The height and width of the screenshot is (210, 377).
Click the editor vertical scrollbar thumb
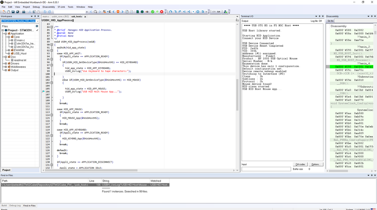click(x=237, y=94)
